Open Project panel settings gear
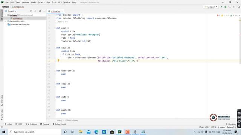The width and height of the screenshot is (241, 135). pyautogui.click(x=40, y=11)
